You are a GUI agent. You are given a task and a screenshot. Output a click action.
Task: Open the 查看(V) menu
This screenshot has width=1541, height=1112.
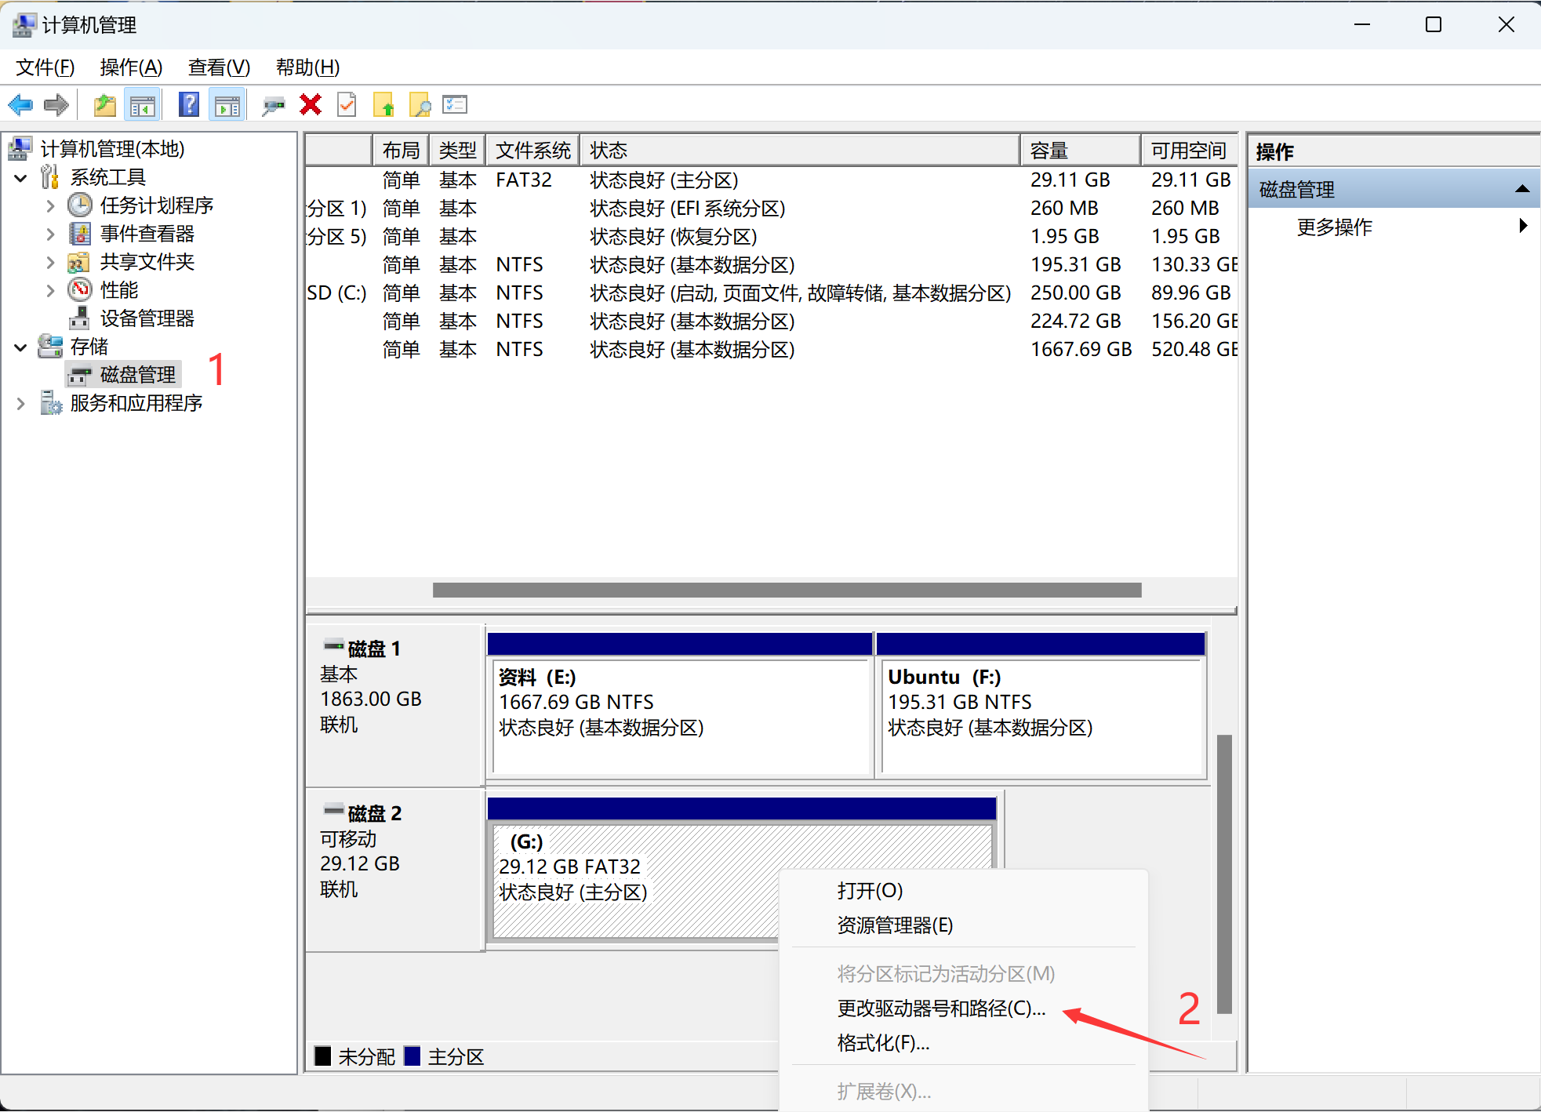click(x=219, y=67)
